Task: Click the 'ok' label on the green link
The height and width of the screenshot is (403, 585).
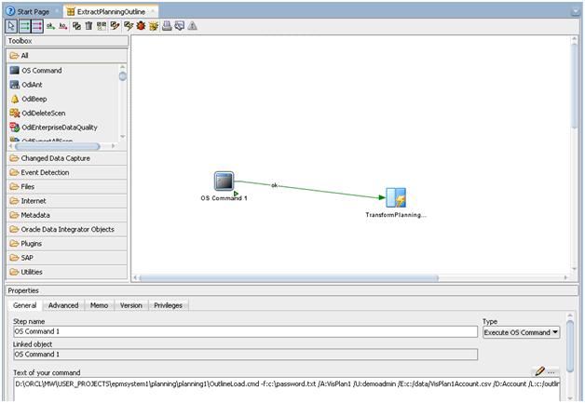Action: tap(274, 185)
